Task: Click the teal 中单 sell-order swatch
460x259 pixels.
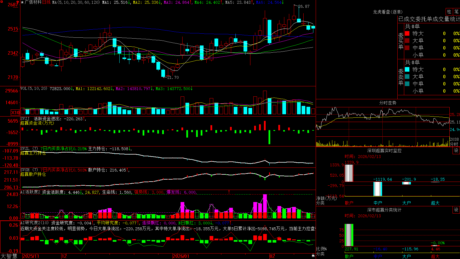Action: [x=407, y=84]
